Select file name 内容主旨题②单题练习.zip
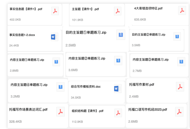Viewport: 190px width, 129px height. pyautogui.click(x=87, y=59)
